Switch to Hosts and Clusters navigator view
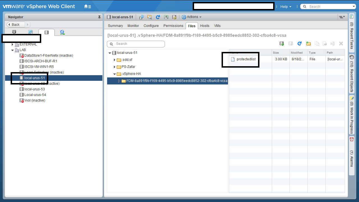The image size is (359, 202). 14,32
